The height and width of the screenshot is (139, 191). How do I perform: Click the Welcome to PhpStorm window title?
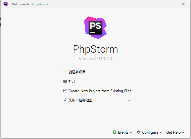29,4
